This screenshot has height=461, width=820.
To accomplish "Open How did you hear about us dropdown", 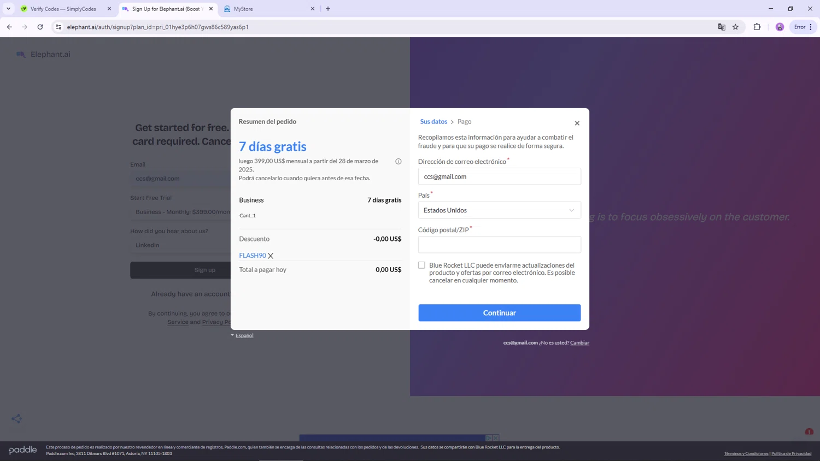I will [x=180, y=245].
